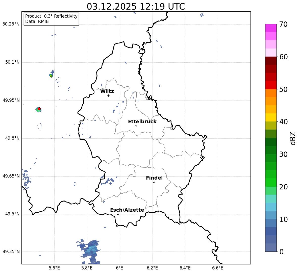
Task: Click the 50.25°N latitude label
Action: [11, 24]
